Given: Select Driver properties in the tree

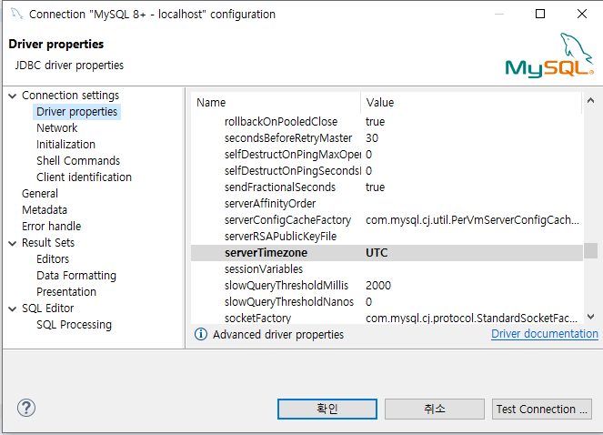Looking at the screenshot, I should pyautogui.click(x=77, y=112).
